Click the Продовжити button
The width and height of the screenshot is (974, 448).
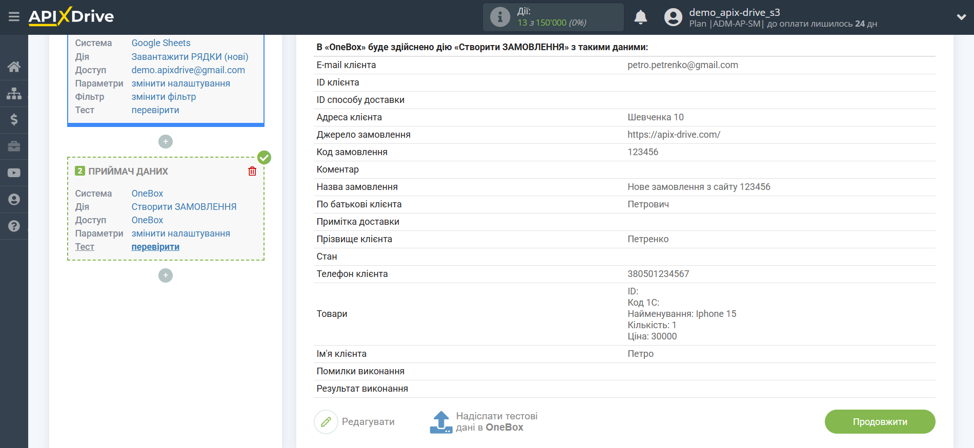[x=880, y=422]
